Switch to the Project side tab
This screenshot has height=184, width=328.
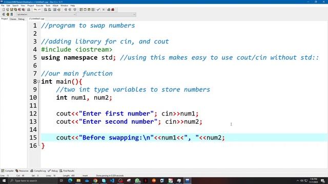pyautogui.click(x=5, y=19)
